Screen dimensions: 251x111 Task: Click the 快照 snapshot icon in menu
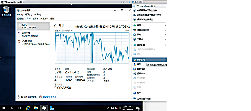[135, 35]
